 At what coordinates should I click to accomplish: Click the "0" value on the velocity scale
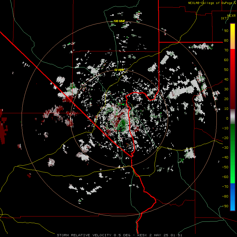pyautogui.click(x=227, y=118)
